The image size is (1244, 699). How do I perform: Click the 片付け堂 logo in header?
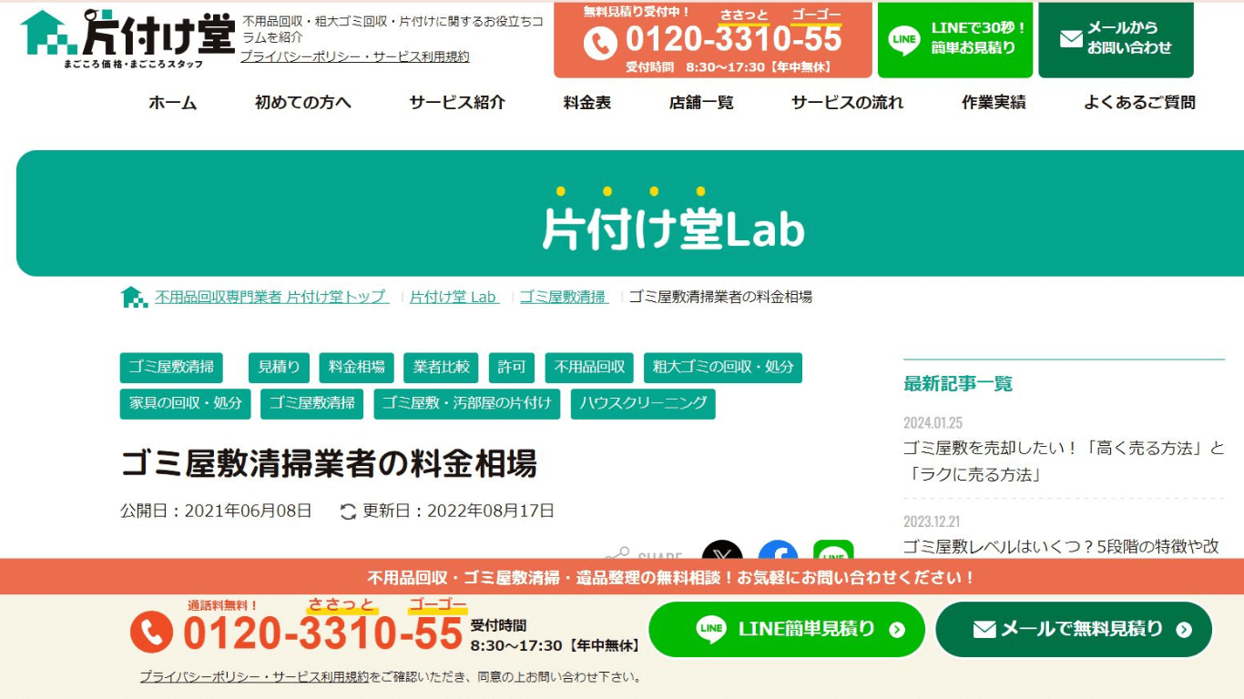pos(127,38)
